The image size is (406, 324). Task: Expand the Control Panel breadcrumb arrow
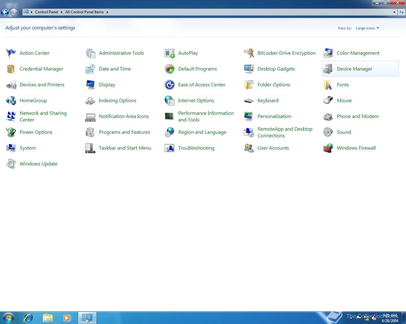point(62,12)
